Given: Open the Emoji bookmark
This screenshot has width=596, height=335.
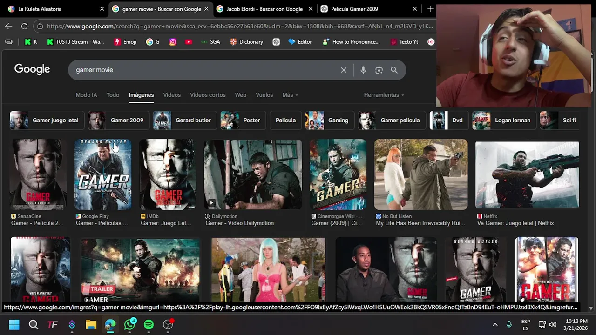Looking at the screenshot, I should coord(125,42).
